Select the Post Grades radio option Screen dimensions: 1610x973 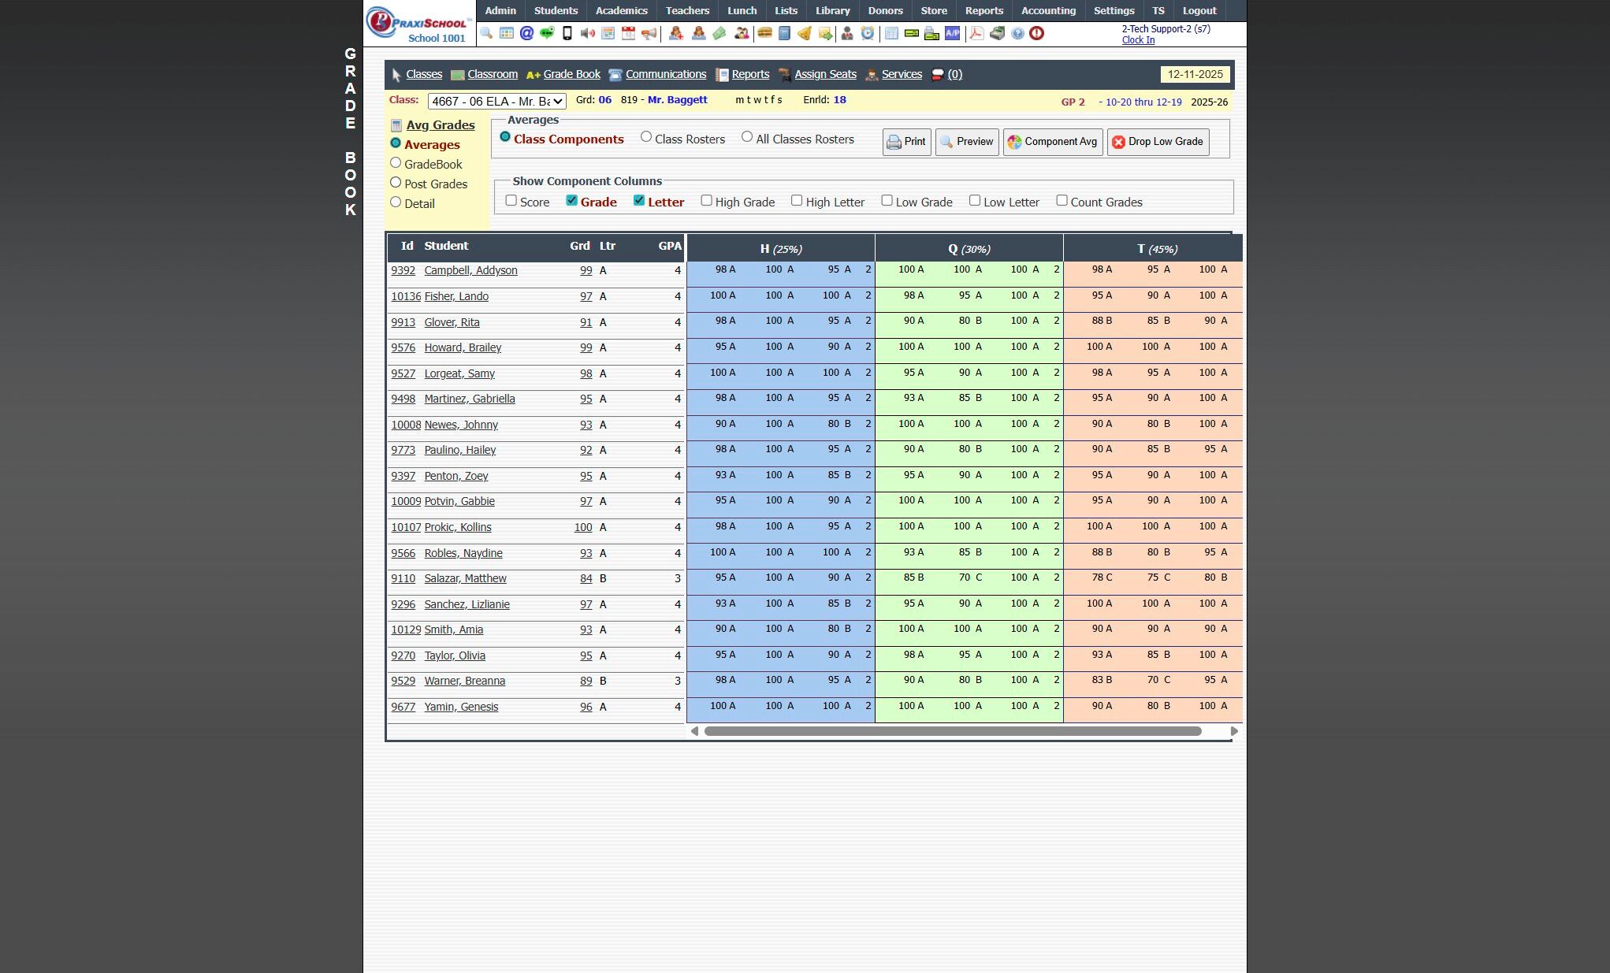396,183
